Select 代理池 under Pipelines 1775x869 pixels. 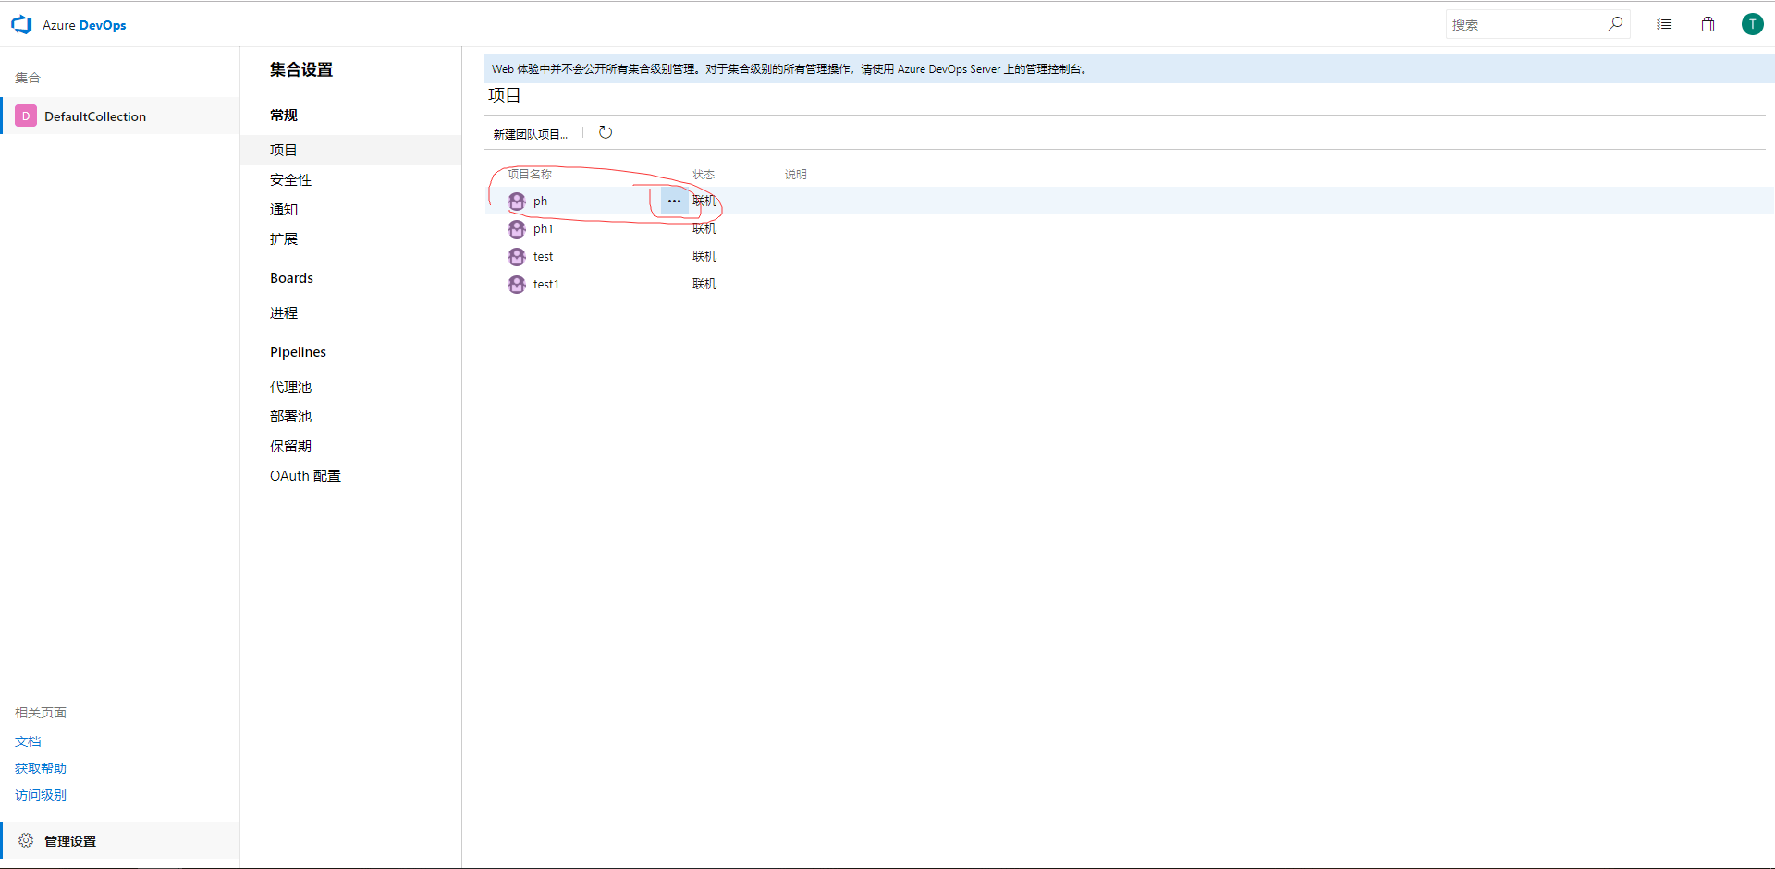290,387
